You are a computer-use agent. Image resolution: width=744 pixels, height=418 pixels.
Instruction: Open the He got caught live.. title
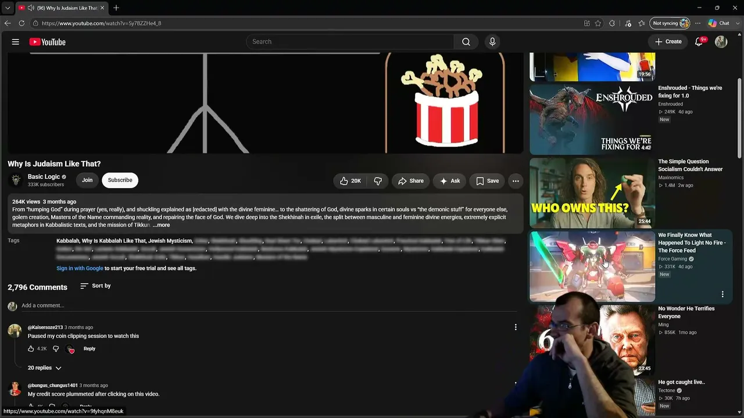pos(681,382)
